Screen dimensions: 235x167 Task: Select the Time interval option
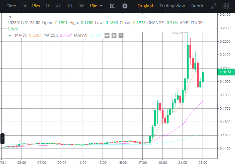pos(11,6)
